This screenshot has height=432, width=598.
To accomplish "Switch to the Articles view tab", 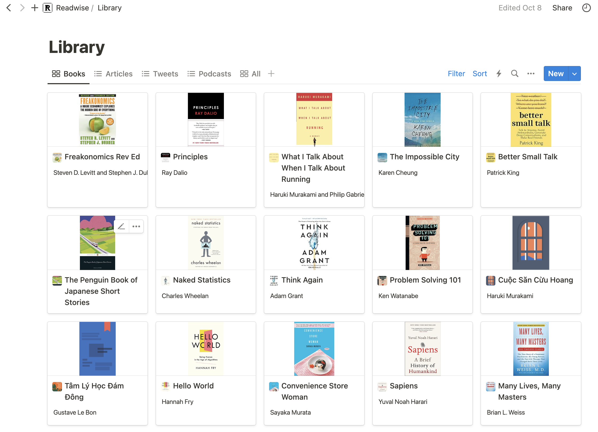I will point(113,74).
